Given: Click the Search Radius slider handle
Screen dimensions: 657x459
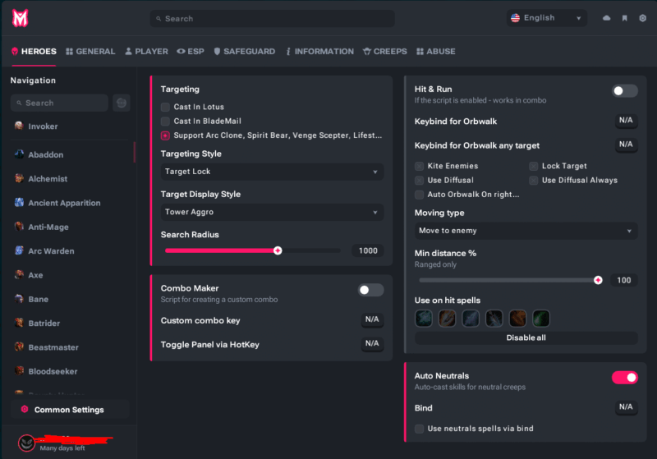Looking at the screenshot, I should (278, 250).
